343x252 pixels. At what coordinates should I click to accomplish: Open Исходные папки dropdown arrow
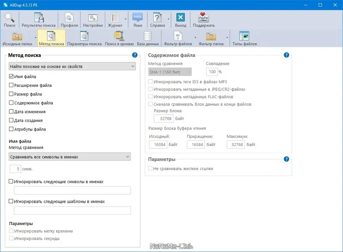[x=36, y=38]
